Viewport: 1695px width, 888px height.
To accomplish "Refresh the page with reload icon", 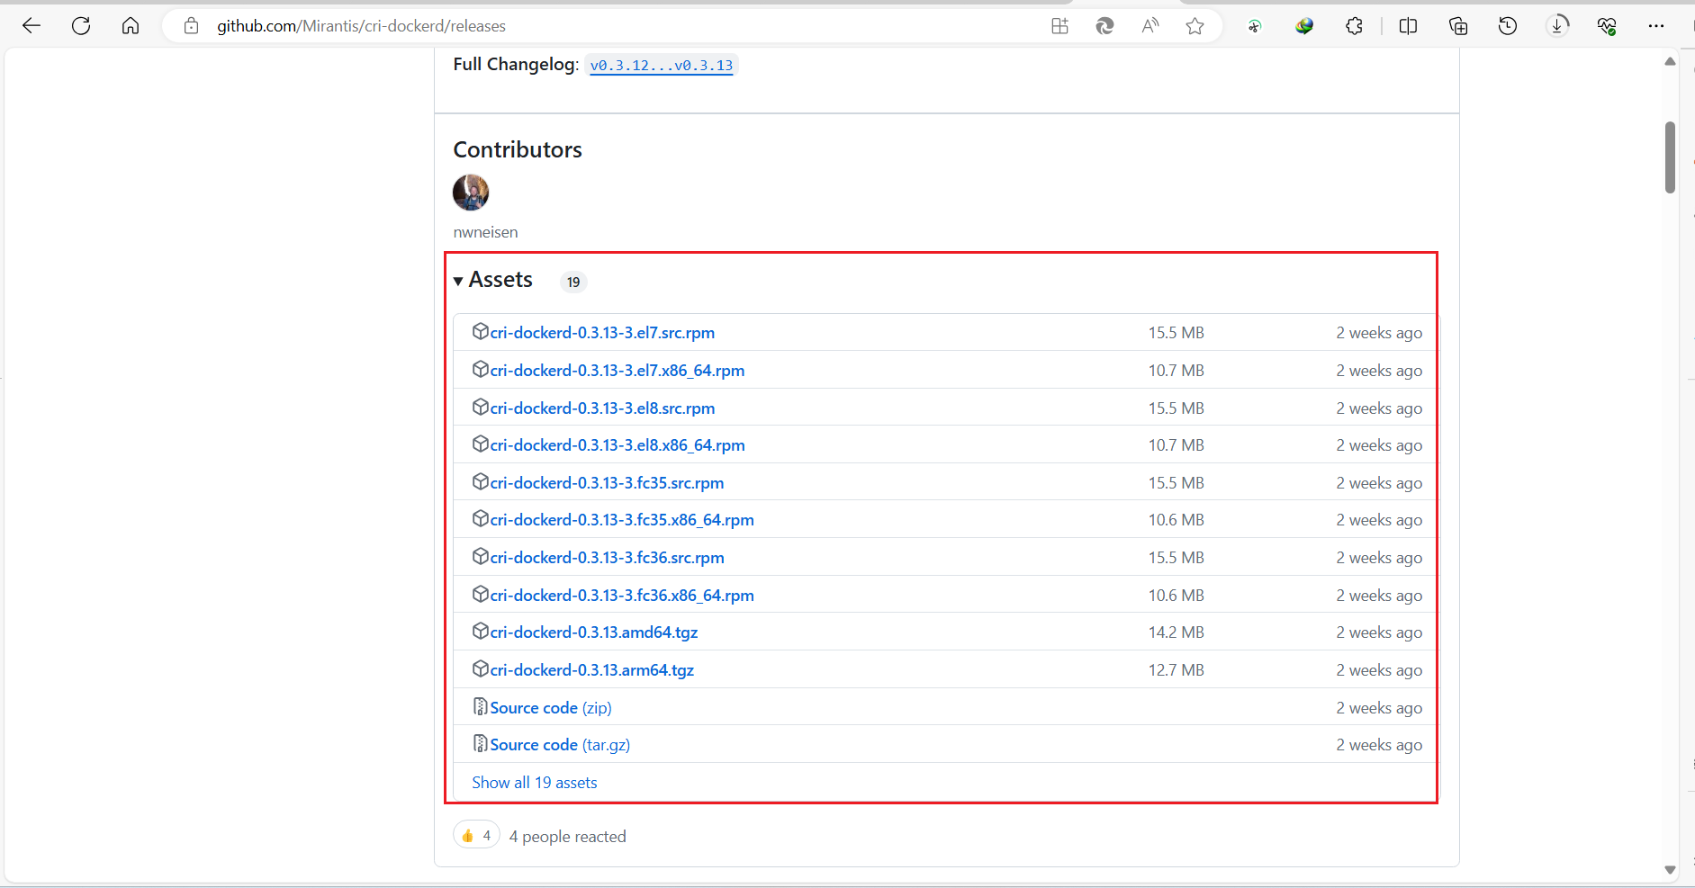I will tap(81, 26).
